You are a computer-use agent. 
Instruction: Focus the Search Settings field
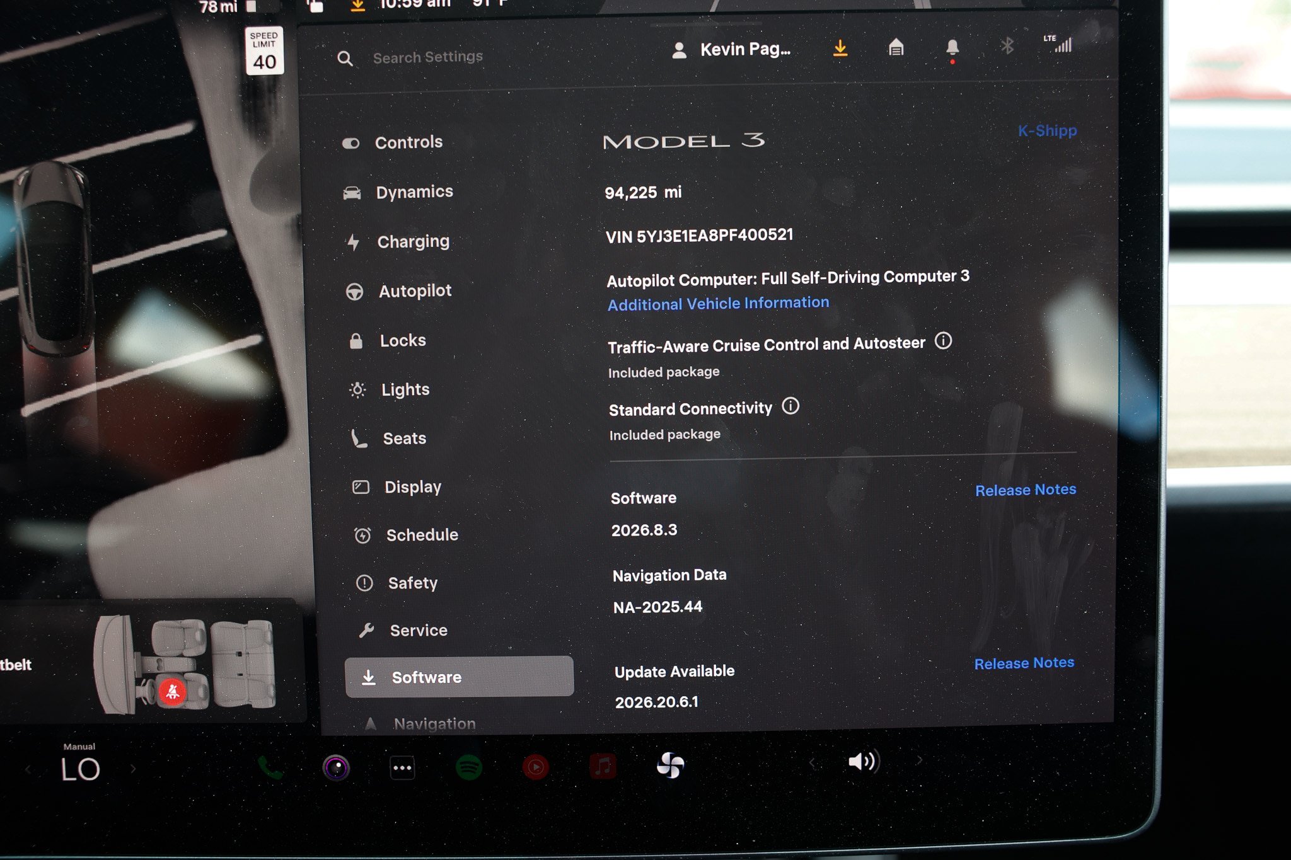(x=428, y=57)
